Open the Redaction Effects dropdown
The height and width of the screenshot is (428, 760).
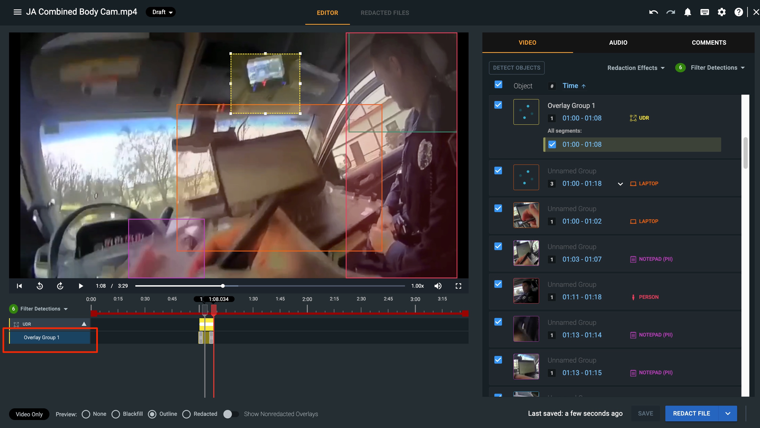636,68
